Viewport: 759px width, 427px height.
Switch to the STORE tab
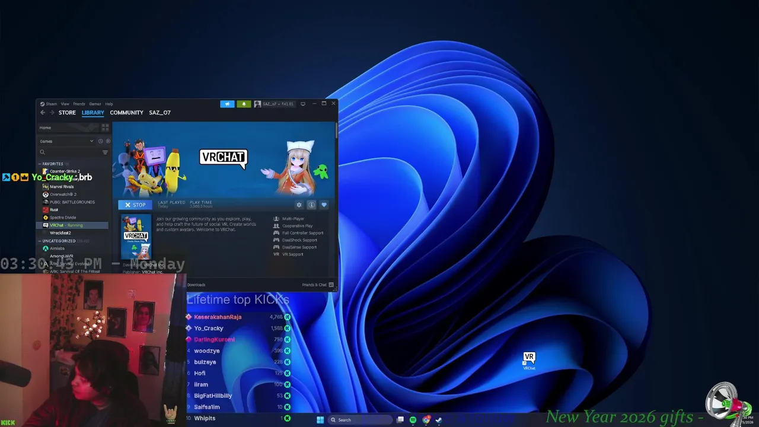coord(67,113)
